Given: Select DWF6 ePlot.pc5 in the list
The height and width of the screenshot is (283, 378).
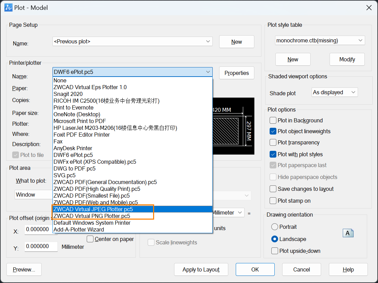Looking at the screenshot, I should [132, 155].
